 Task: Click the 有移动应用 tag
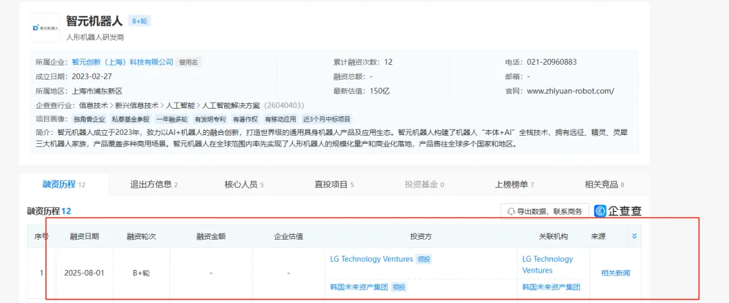[281, 119]
